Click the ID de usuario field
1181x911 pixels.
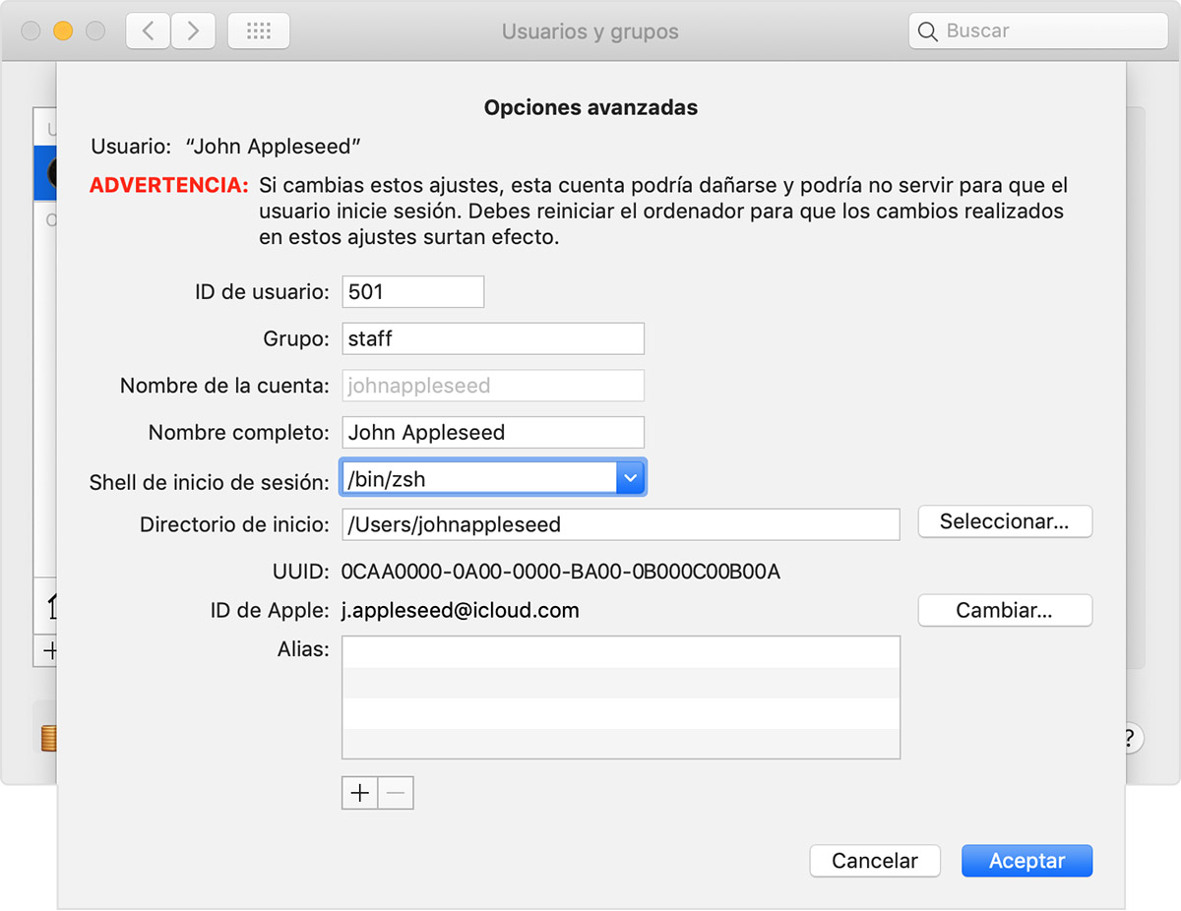click(x=413, y=292)
